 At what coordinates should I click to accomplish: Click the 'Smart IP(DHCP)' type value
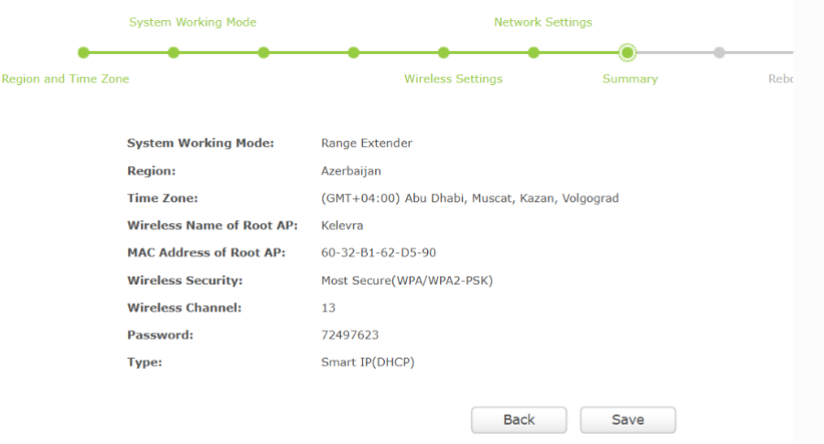(368, 363)
